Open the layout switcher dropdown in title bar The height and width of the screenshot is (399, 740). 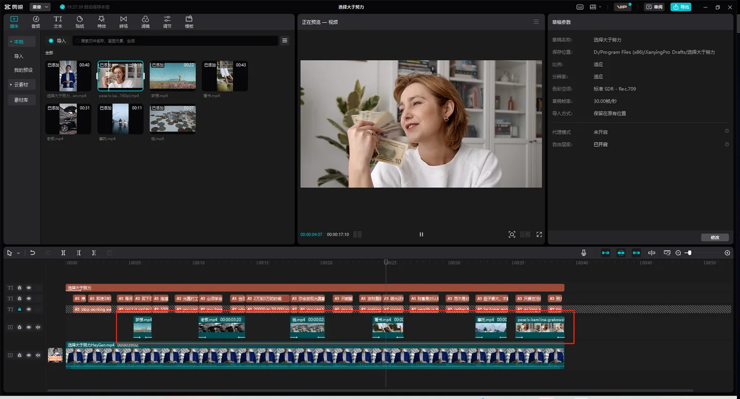click(596, 7)
